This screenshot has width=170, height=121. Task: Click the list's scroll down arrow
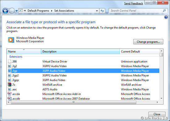click(x=161, y=98)
